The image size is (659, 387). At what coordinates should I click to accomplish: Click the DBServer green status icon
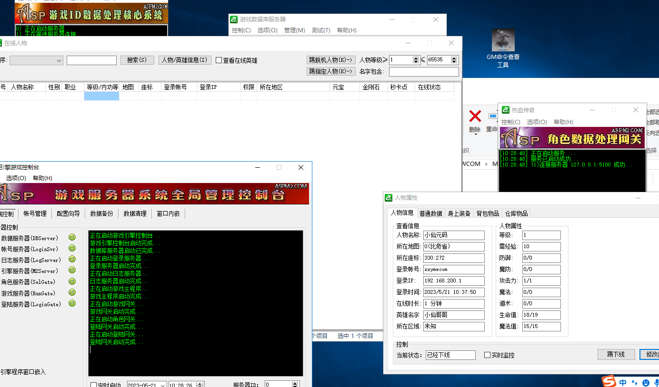pos(72,237)
